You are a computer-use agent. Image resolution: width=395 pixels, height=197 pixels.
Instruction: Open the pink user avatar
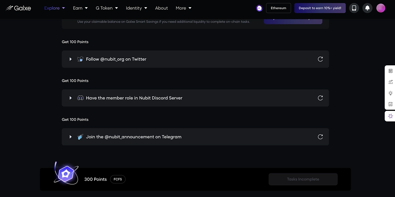[x=381, y=8]
